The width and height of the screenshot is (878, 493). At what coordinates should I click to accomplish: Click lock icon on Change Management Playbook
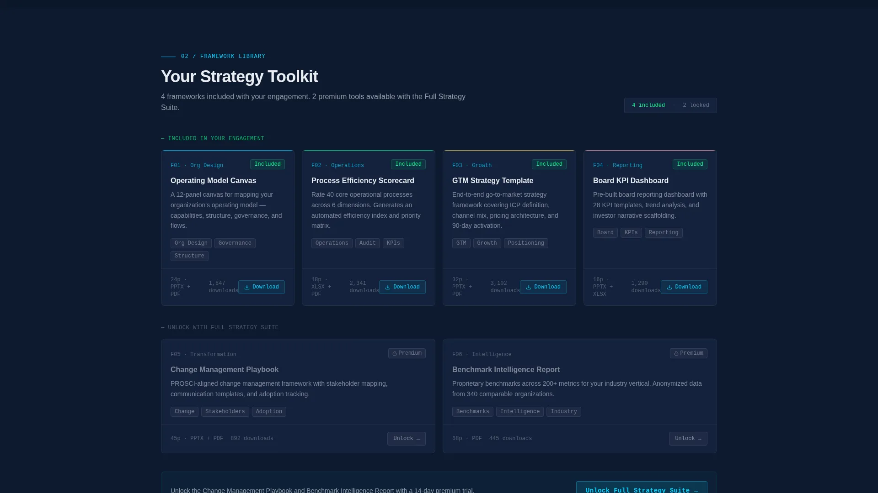pyautogui.click(x=395, y=353)
